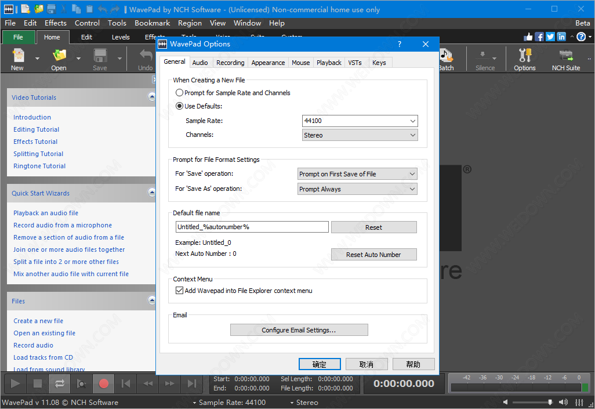Click the New file icon in the title bar
Screen dimensions: 595x409
click(x=26, y=9)
